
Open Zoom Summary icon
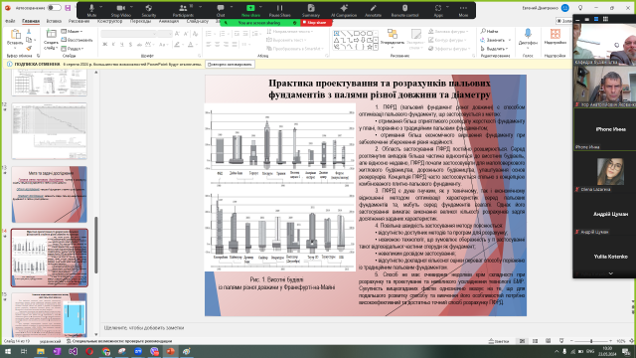pos(311,10)
